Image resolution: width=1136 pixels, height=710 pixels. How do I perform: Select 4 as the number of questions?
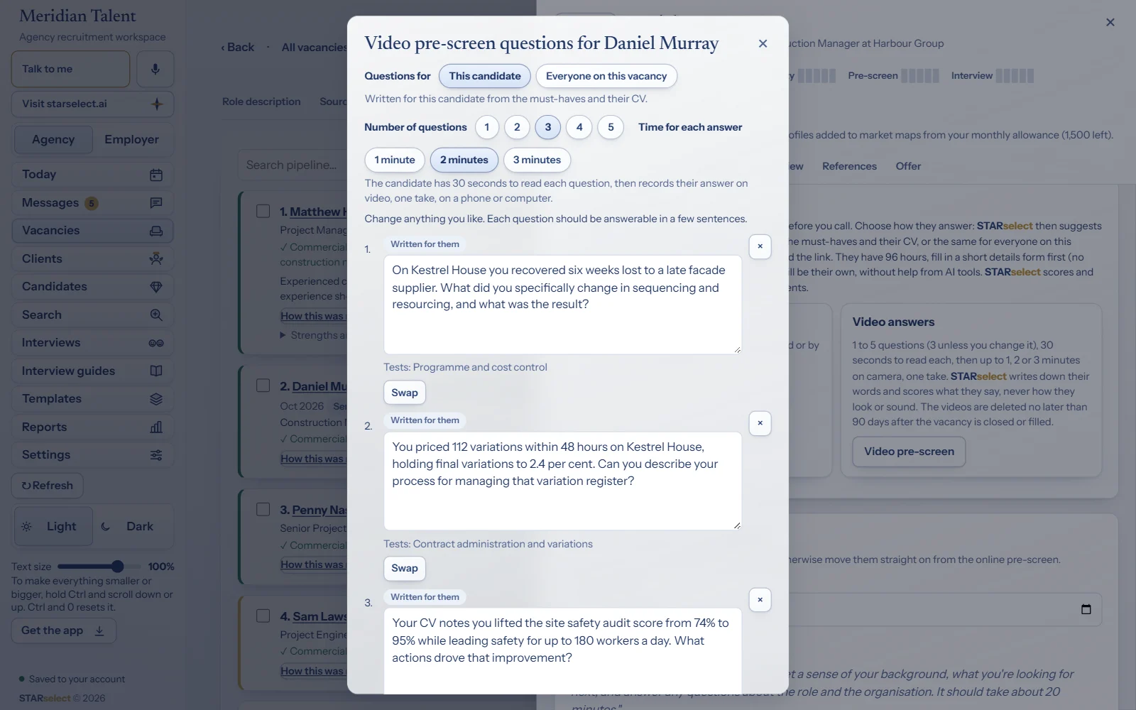pos(579,127)
